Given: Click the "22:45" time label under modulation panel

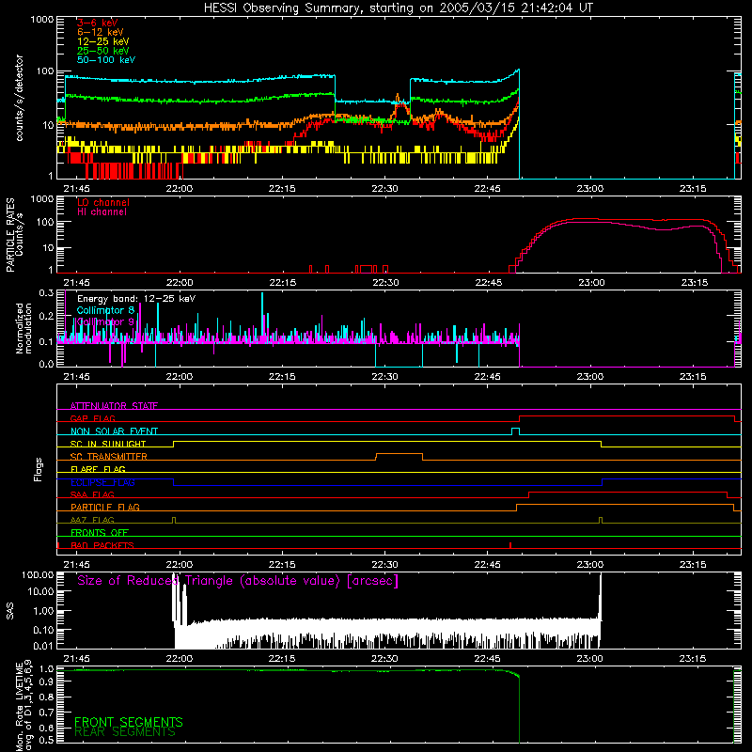Looking at the screenshot, I should tap(487, 377).
